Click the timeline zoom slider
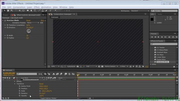Viewport: 180px width, 101px height. (84, 98)
